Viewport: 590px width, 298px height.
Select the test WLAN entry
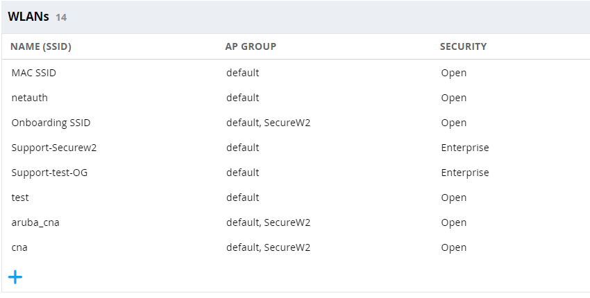[20, 198]
